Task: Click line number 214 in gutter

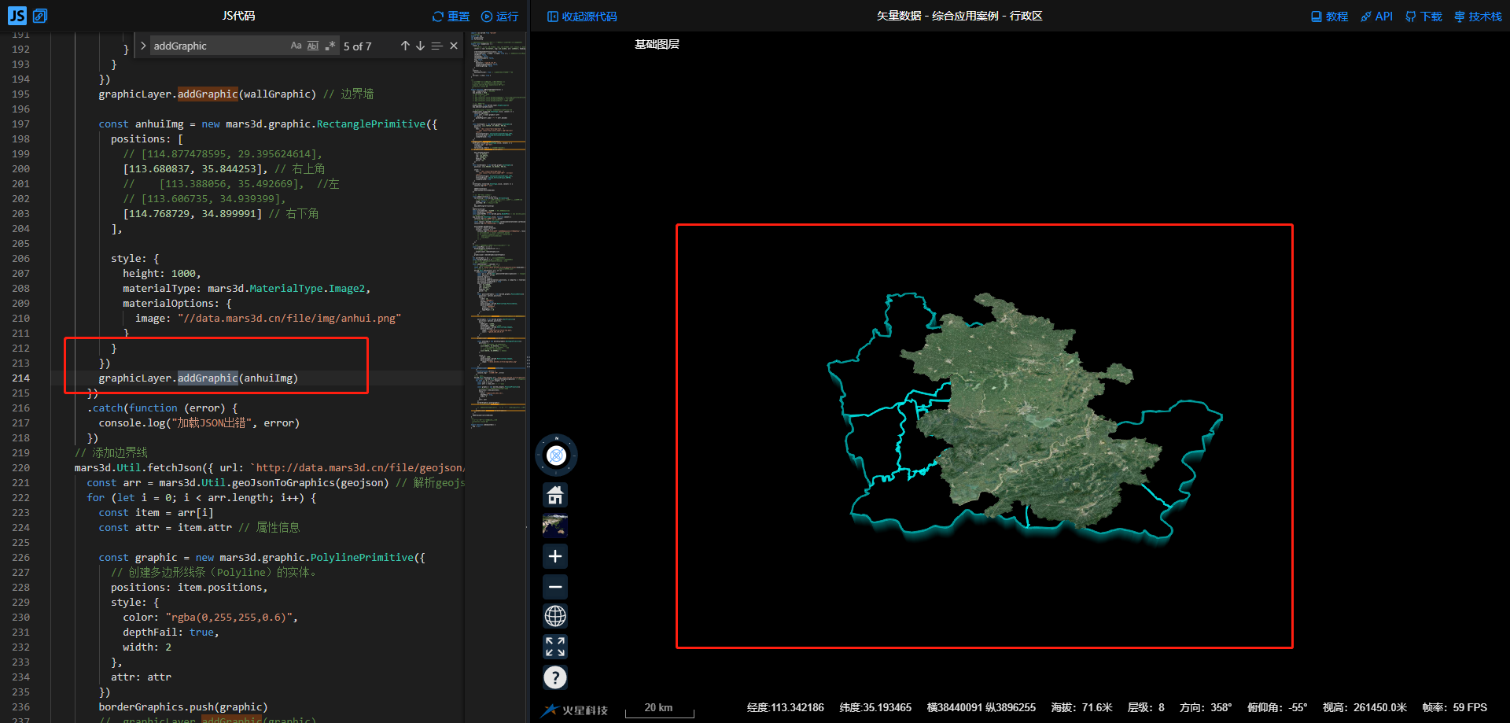Action: 20,378
